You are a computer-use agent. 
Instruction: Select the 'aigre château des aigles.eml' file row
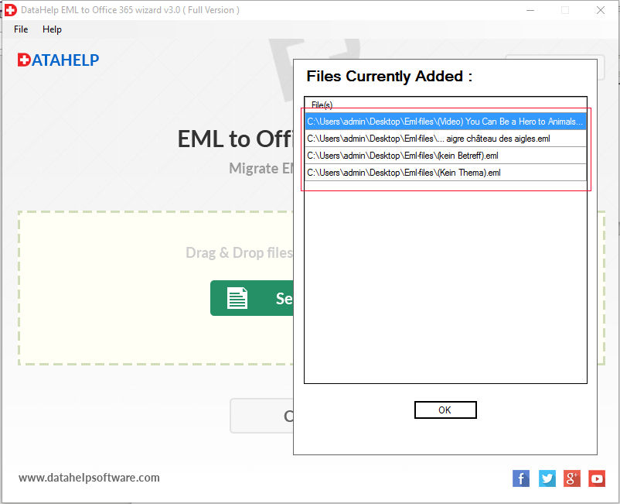coord(445,139)
